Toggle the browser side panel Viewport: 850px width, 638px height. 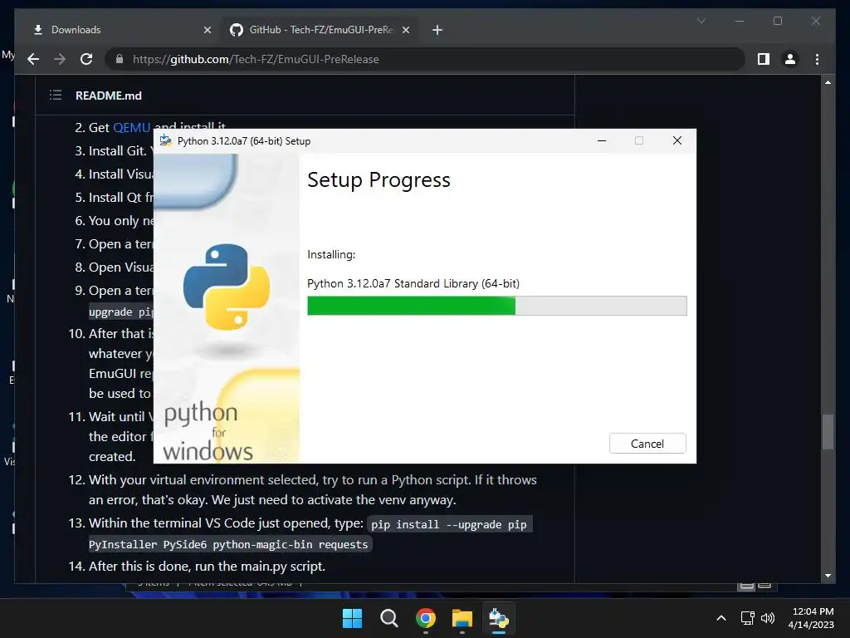764,59
